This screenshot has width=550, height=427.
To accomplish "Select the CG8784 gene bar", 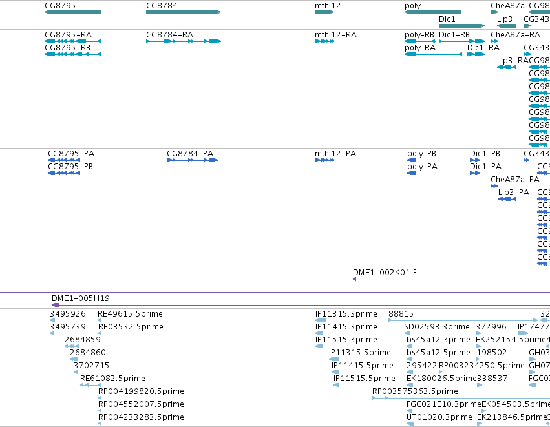I will point(184,12).
